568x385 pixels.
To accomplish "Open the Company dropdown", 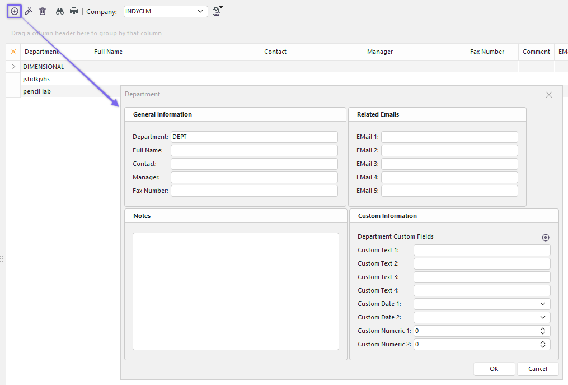I will click(201, 11).
